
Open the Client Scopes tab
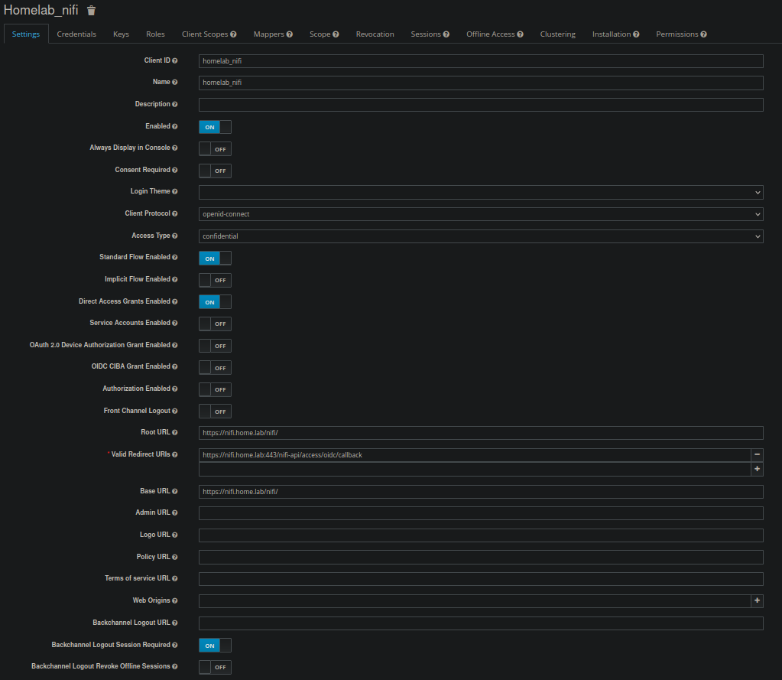208,34
